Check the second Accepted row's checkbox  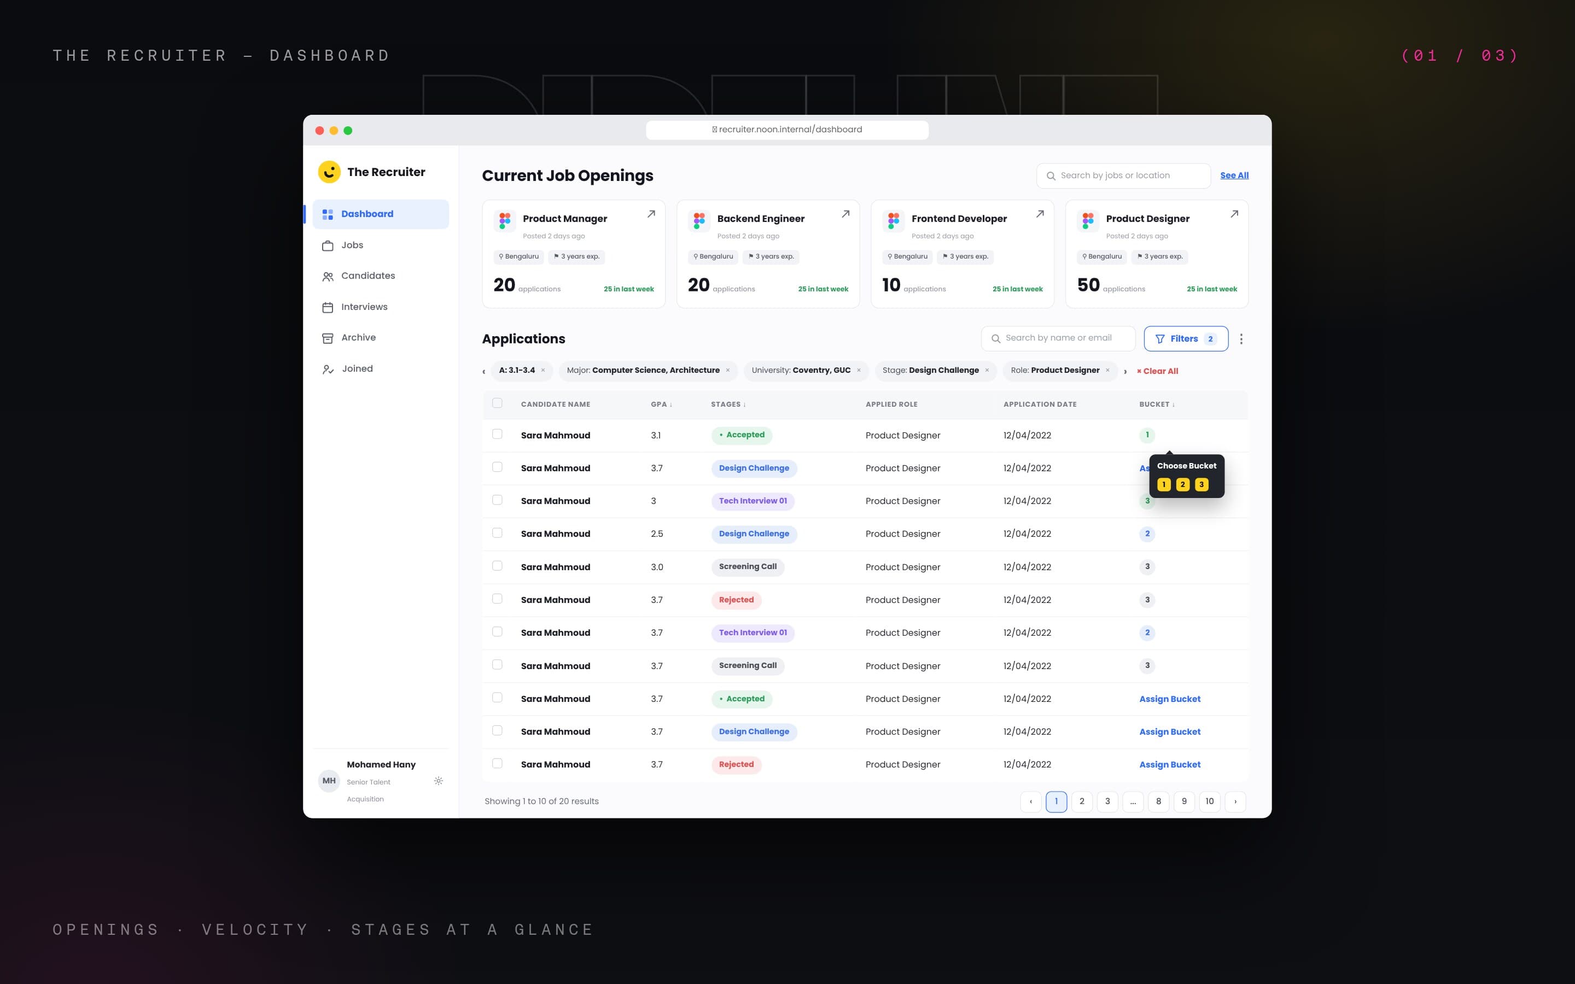point(497,698)
